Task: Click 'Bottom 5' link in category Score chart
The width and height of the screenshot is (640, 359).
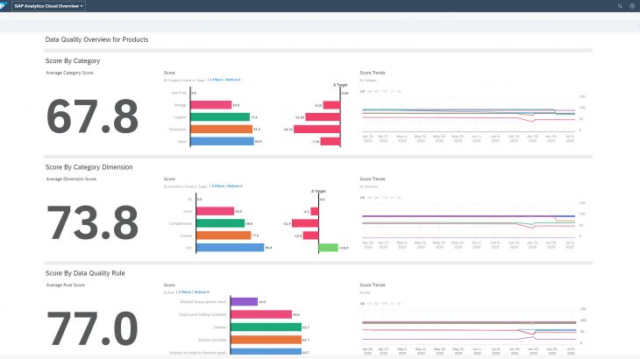Action: click(x=233, y=80)
